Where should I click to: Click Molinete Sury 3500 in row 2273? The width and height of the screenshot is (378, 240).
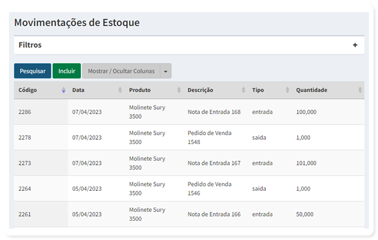click(x=147, y=163)
